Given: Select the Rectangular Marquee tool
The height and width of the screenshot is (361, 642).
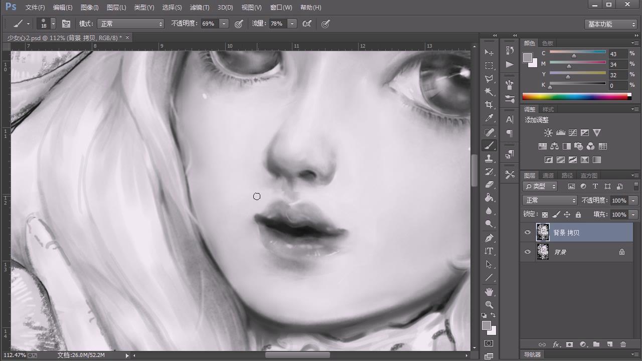Looking at the screenshot, I should (489, 66).
